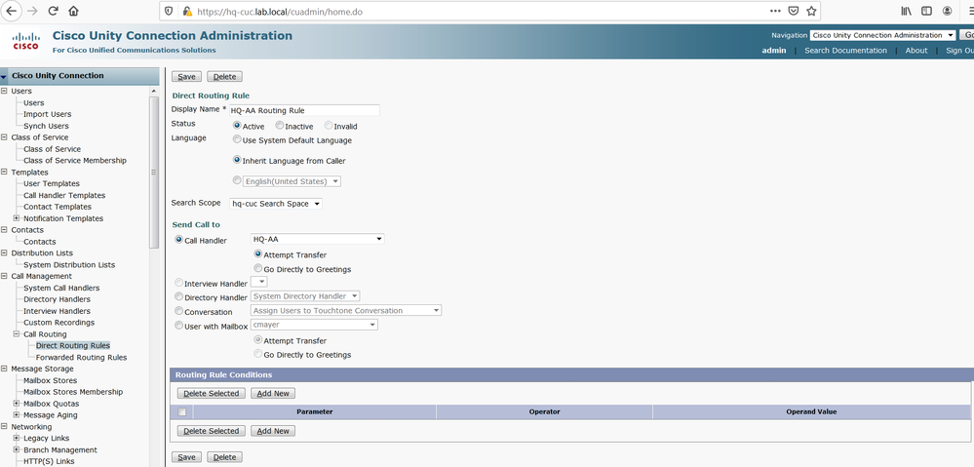Select the Conversation radio button
The image size is (974, 467).
point(179,311)
